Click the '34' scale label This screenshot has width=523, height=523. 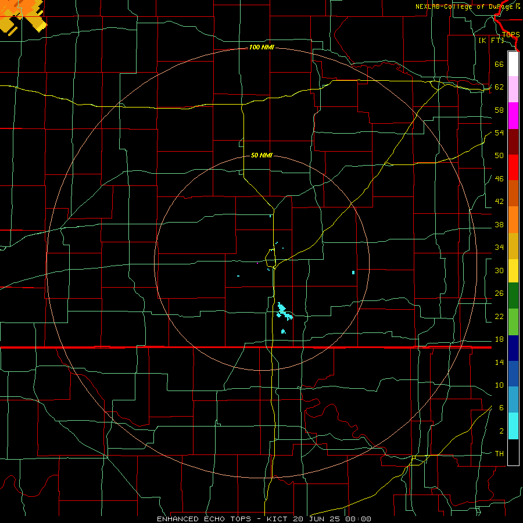point(499,248)
